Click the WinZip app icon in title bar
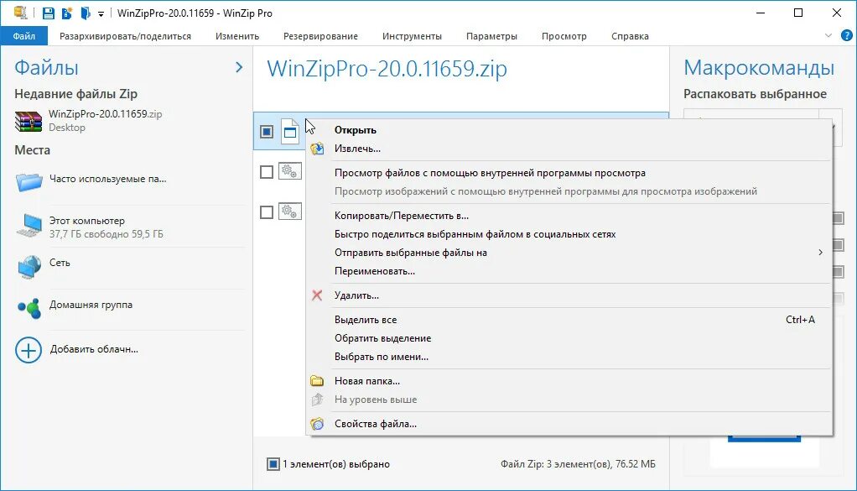 20,12
